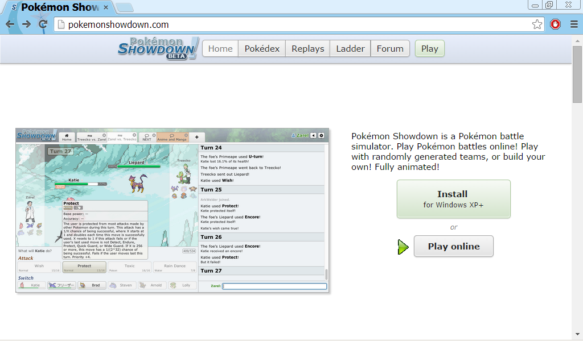Go forward using the browser forward arrow
Image resolution: width=583 pixels, height=341 pixels.
coord(26,24)
